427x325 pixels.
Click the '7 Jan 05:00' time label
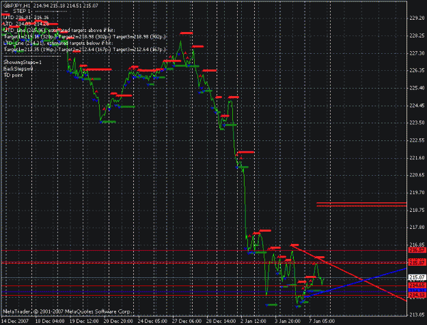tap(322, 321)
